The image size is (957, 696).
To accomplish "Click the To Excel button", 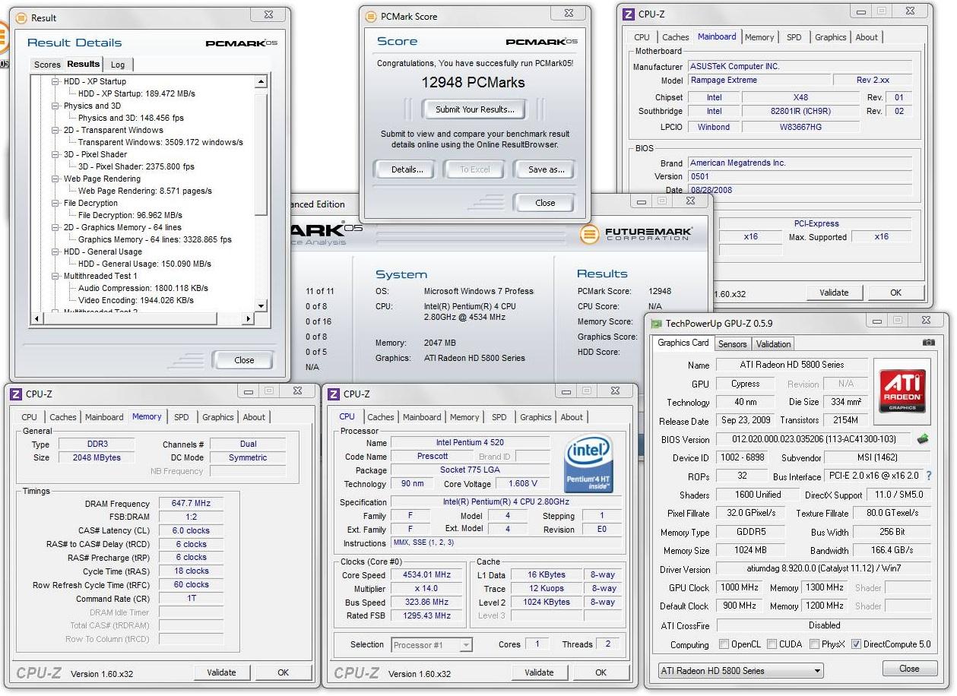I will pos(475,169).
